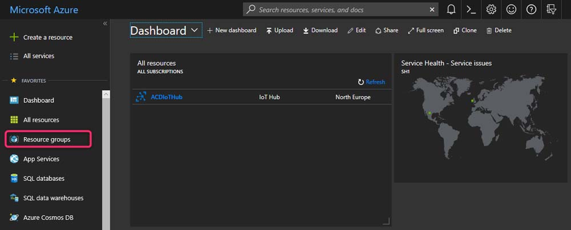Open the portal settings gear
Viewport: 571px width, 230px height.
pos(491,10)
